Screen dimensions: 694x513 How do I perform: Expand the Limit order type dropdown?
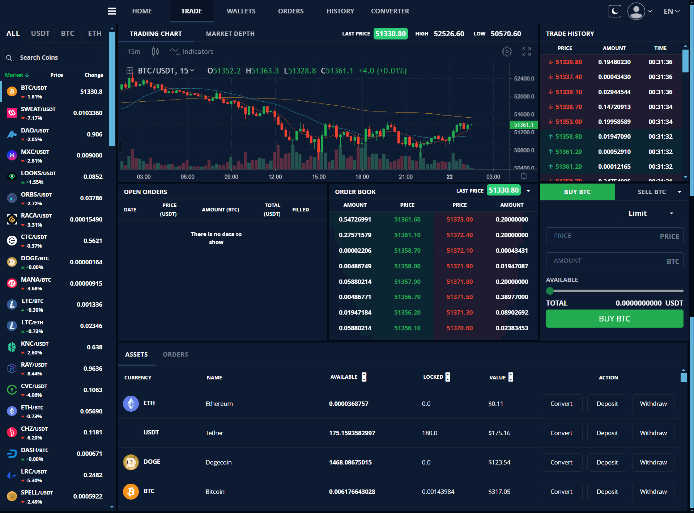click(651, 213)
